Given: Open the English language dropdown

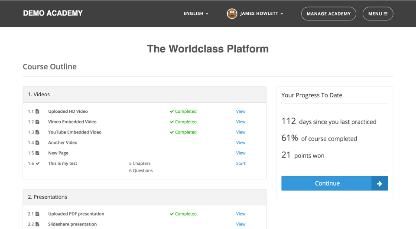Looking at the screenshot, I should (x=195, y=13).
